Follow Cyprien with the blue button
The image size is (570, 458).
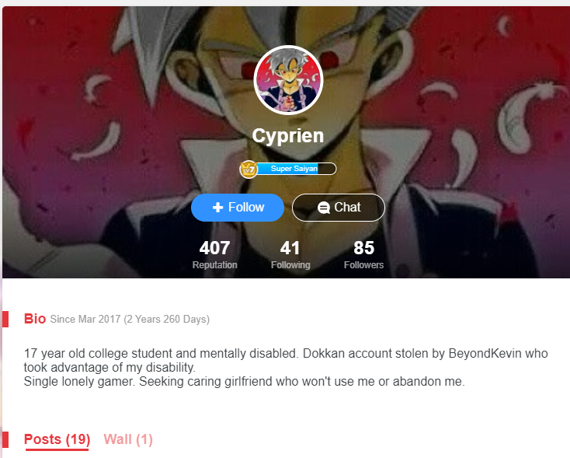click(238, 208)
